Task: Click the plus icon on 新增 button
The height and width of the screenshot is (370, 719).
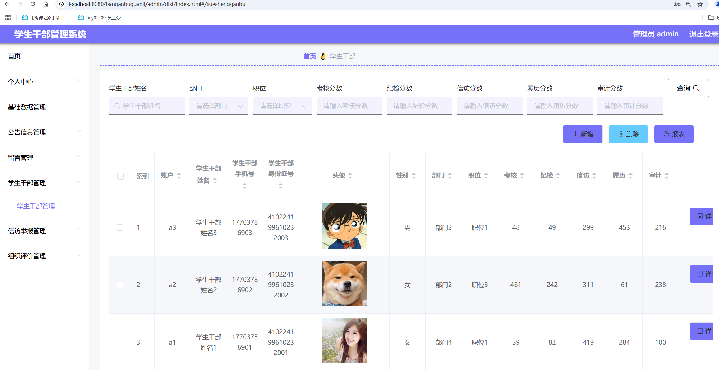Action: (x=575, y=134)
